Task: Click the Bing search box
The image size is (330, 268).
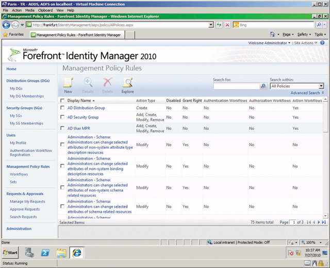Action: 273,25
